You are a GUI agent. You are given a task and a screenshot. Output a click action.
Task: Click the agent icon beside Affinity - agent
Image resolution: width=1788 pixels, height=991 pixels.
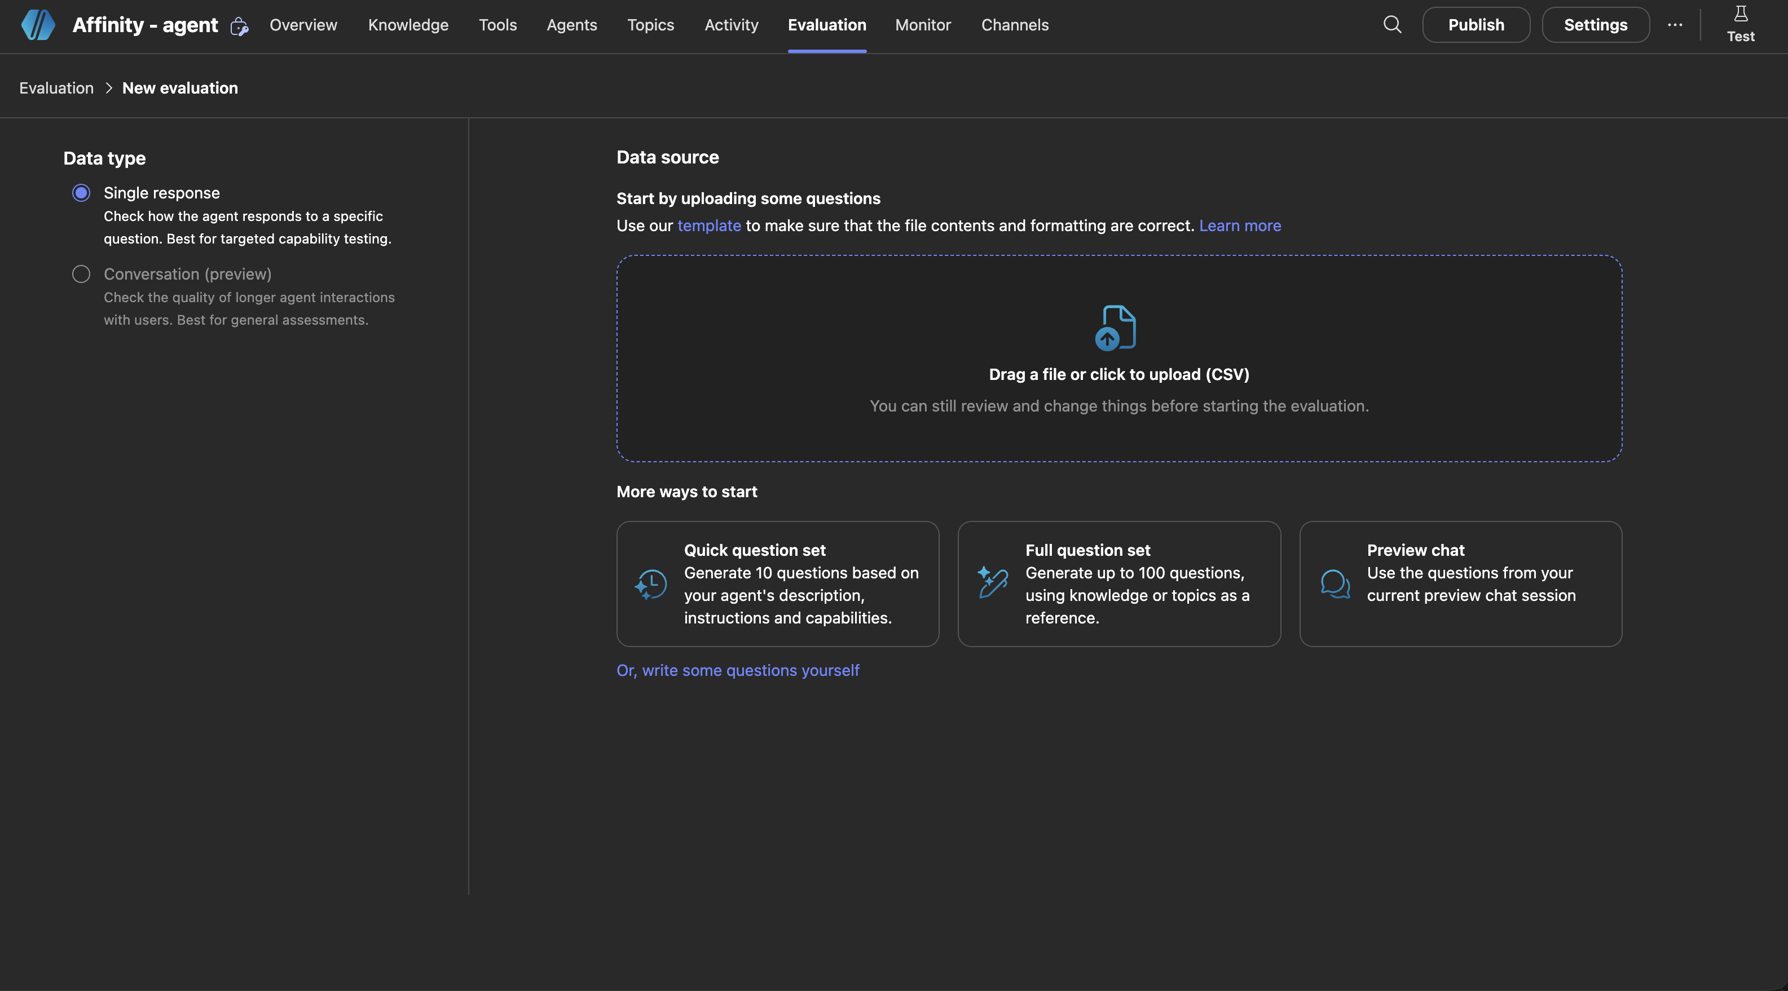tap(239, 26)
